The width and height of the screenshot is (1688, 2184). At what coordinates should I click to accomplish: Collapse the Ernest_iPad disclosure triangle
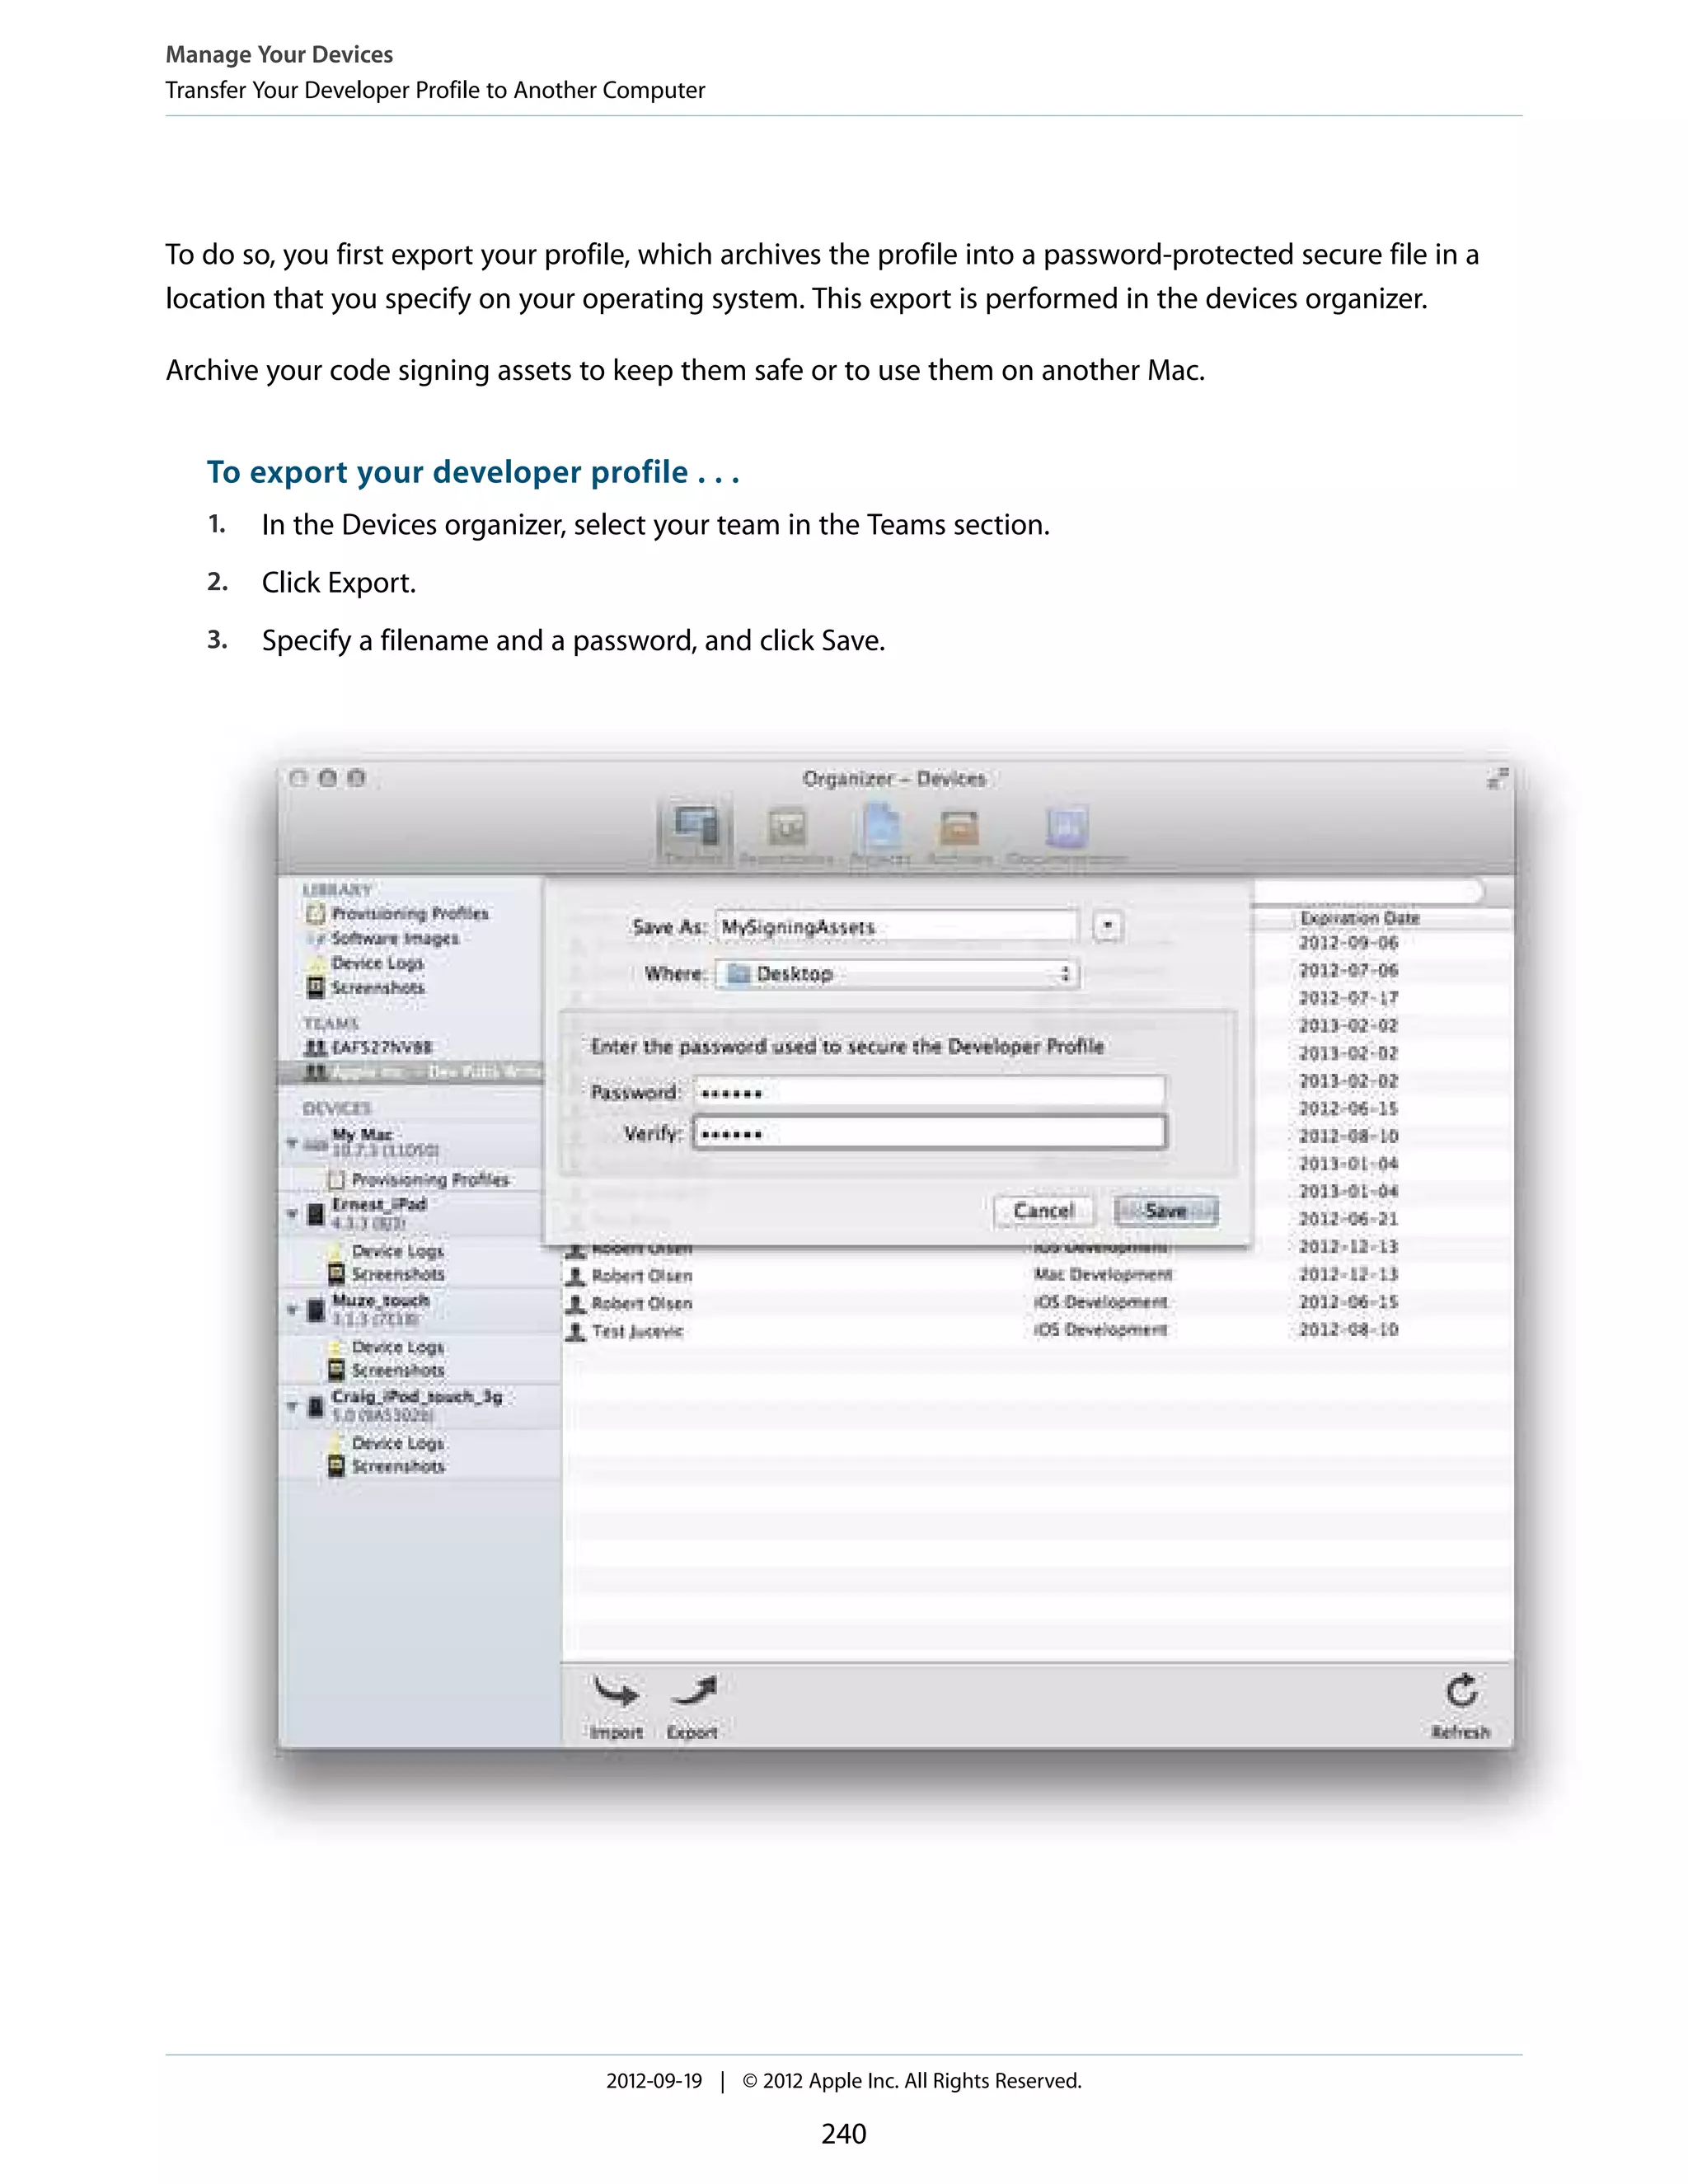pyautogui.click(x=292, y=1214)
